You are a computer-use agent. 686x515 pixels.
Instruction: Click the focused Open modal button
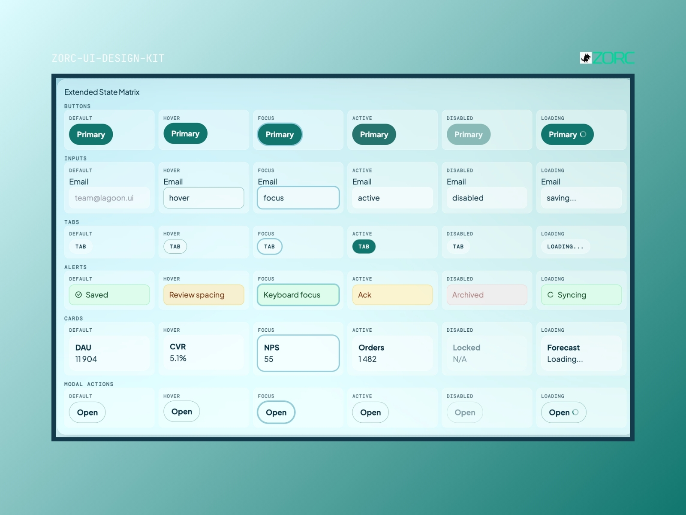tap(276, 412)
